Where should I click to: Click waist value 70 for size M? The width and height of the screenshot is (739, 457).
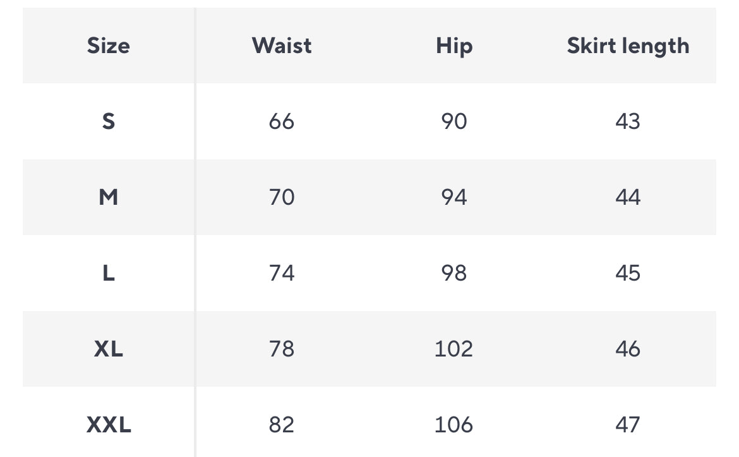point(282,197)
